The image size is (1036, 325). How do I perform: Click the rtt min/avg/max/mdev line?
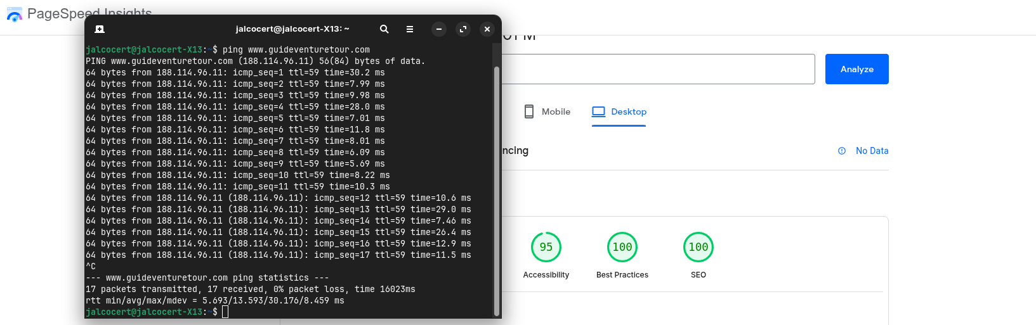click(x=215, y=300)
